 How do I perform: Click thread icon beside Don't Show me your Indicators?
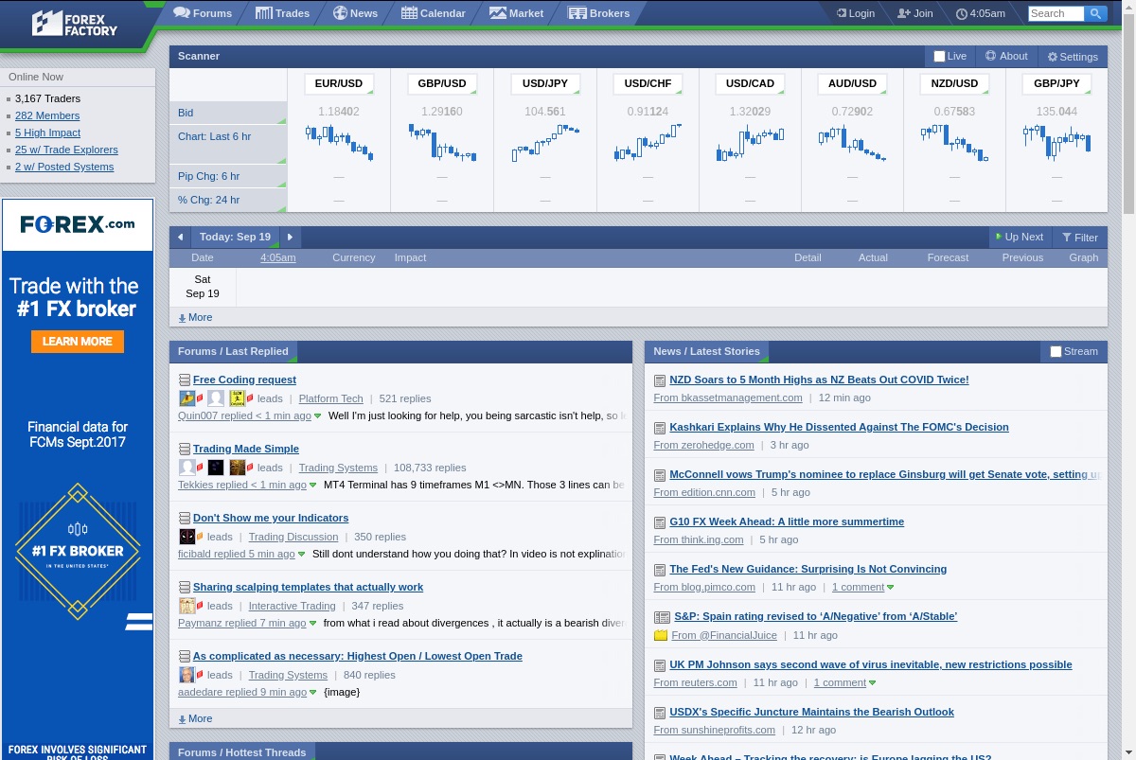click(185, 518)
